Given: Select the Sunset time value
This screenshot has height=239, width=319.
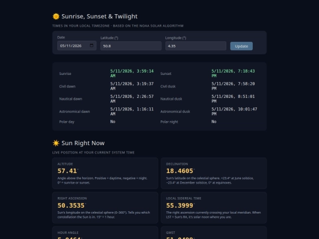Looking at the screenshot, I should click(x=233, y=73).
